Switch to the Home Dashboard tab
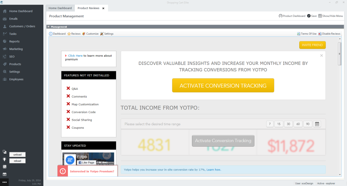347x186 pixels. click(x=60, y=8)
